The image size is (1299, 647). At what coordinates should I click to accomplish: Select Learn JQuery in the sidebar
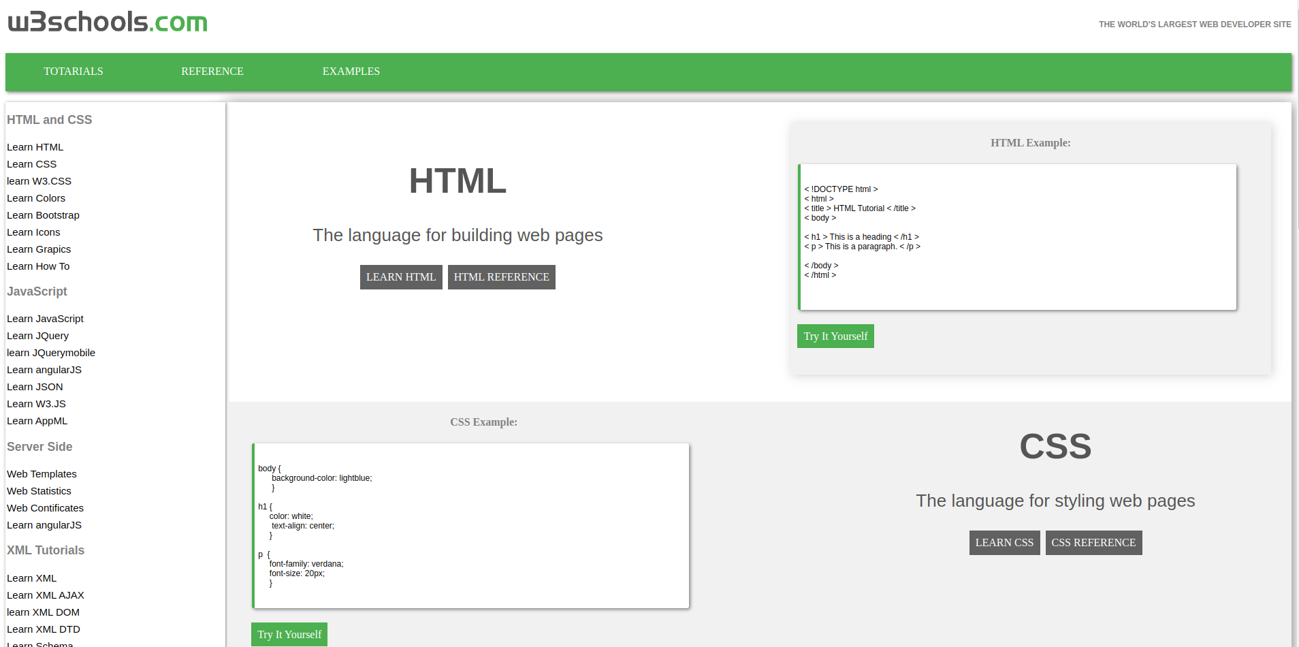click(x=37, y=336)
